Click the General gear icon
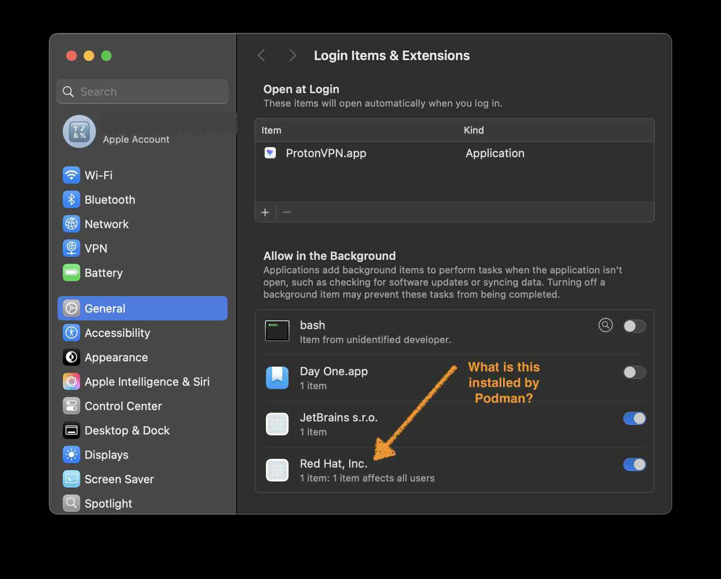This screenshot has width=721, height=579. point(71,308)
